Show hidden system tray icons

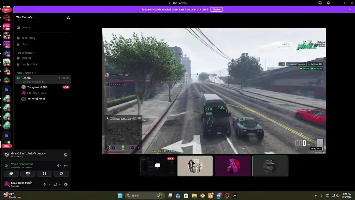tap(316, 196)
